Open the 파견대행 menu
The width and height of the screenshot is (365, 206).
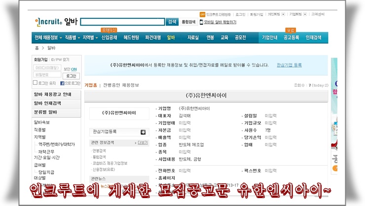[x=153, y=37]
